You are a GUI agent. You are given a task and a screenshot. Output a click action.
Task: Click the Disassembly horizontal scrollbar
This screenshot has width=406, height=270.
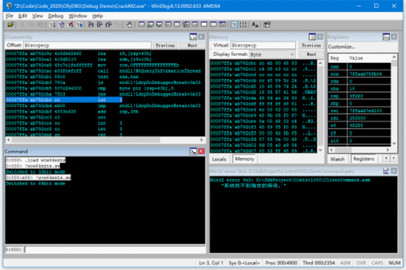[x=105, y=140]
